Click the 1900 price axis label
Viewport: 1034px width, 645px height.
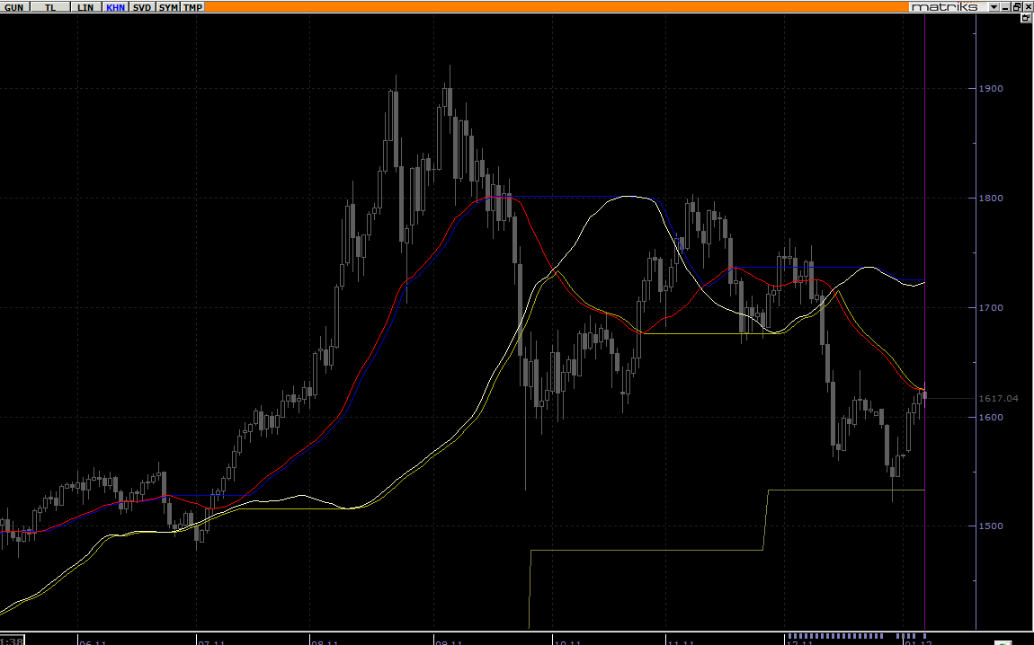click(991, 88)
